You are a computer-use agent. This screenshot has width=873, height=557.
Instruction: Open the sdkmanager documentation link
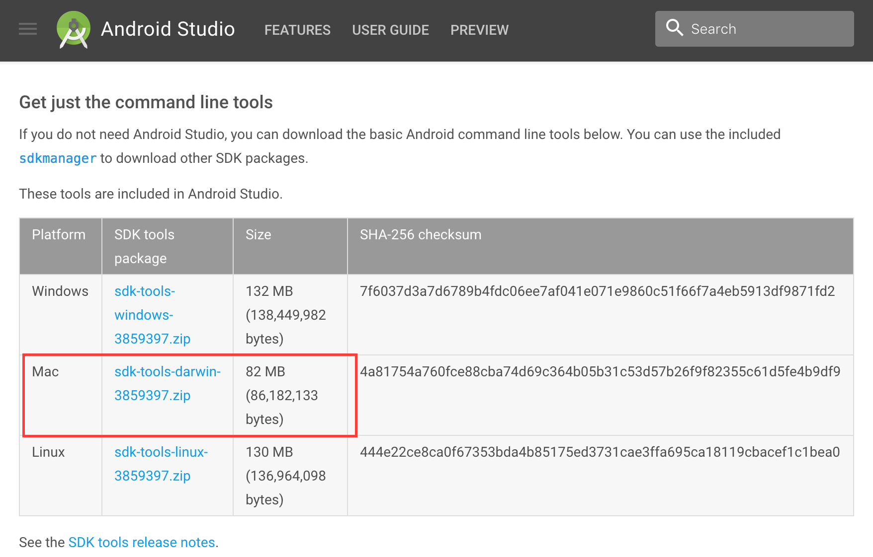(x=57, y=158)
